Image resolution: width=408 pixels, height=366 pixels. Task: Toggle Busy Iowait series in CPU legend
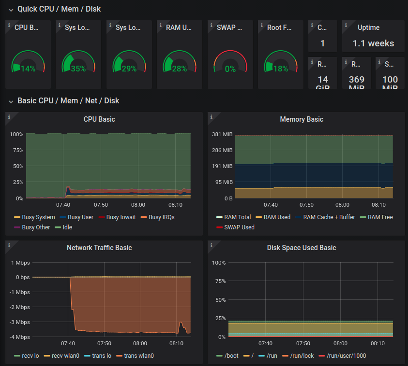[121, 217]
